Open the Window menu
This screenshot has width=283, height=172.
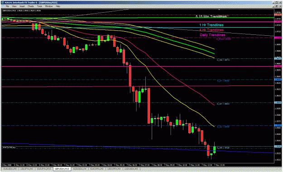pos(49,6)
